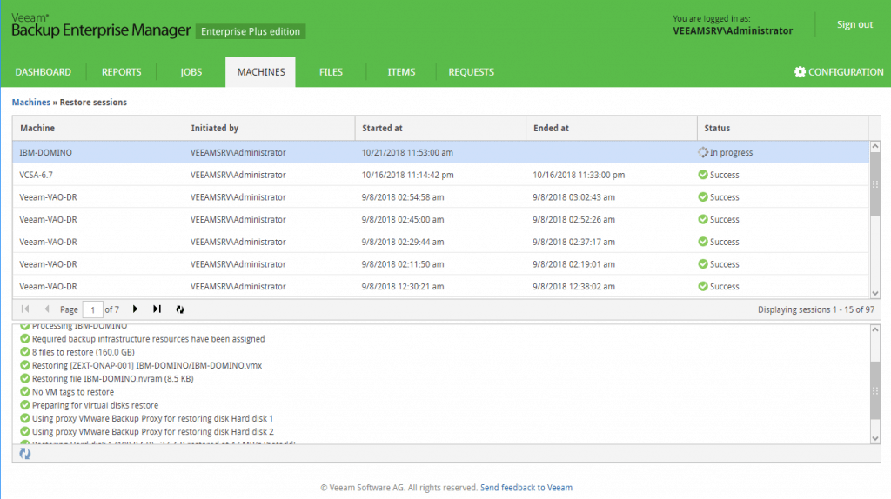Click the logged-in user VEEAMSRV\Administrator name
This screenshot has width=891, height=499.
pos(733,30)
